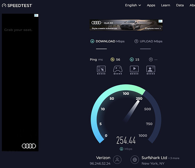Image resolution: width=195 pixels, height=168 pixels.
Task: Open the Apps menu
Action: pos(151,5)
